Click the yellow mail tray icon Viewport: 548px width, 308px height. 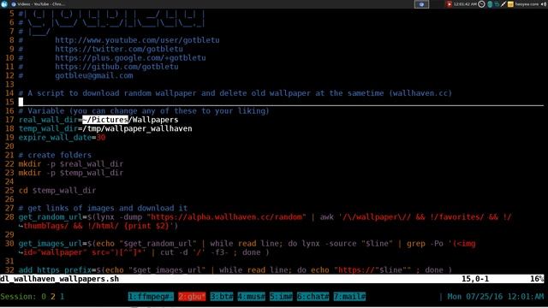pyautogui.click(x=510, y=4)
